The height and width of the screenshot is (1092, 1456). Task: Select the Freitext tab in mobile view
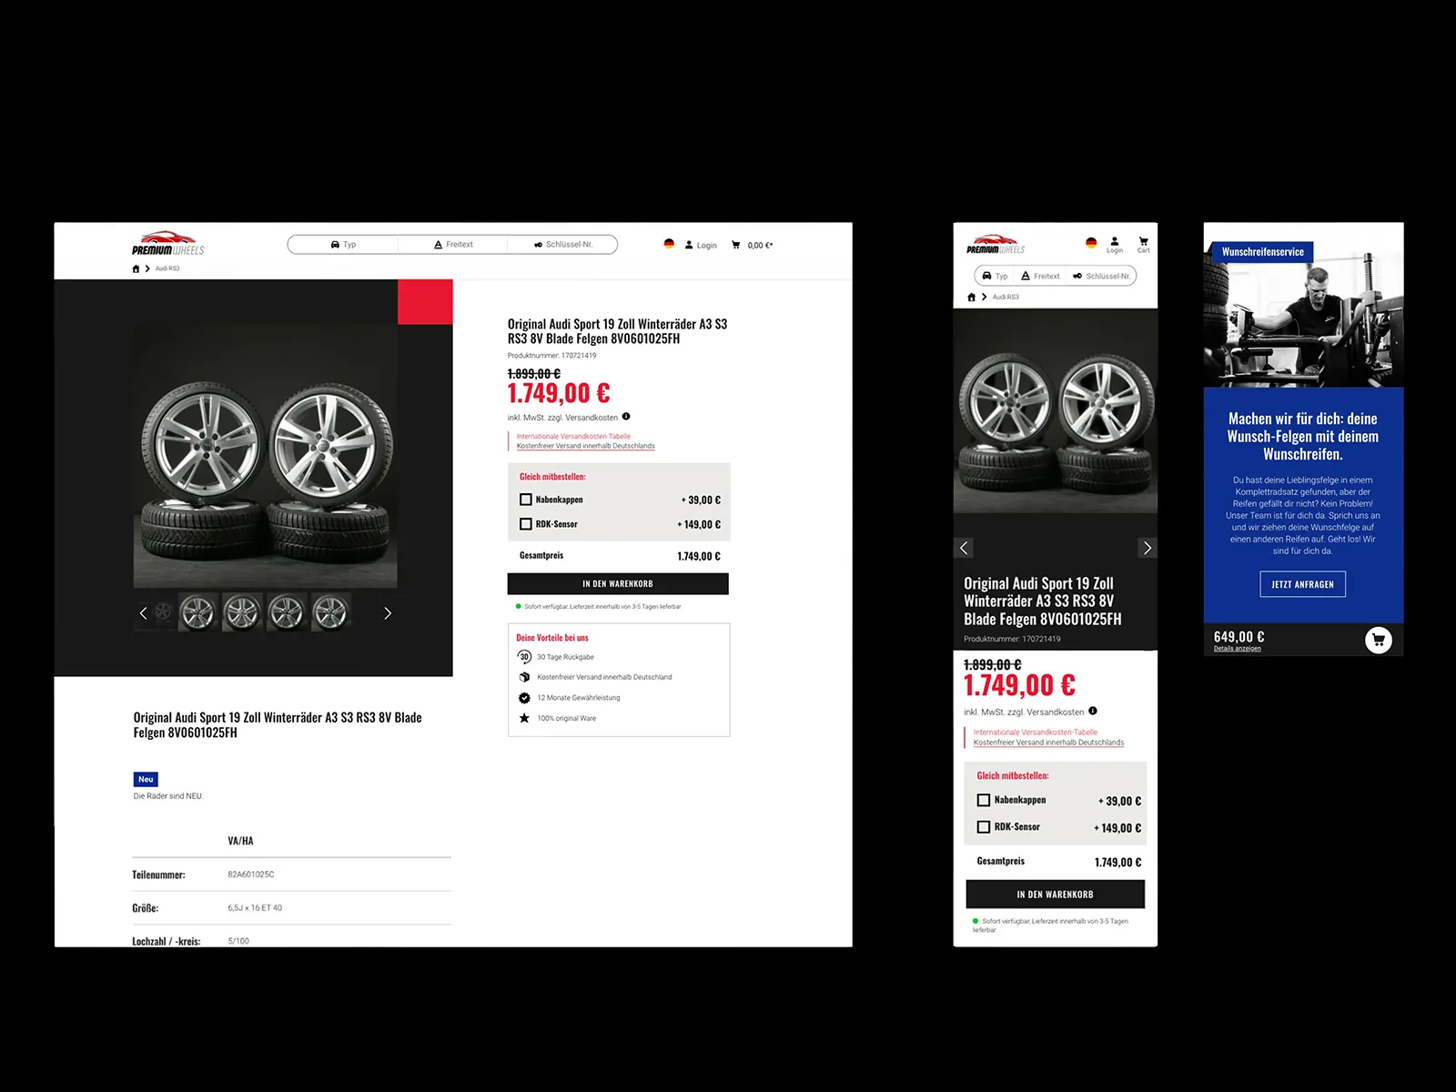[x=1040, y=276]
